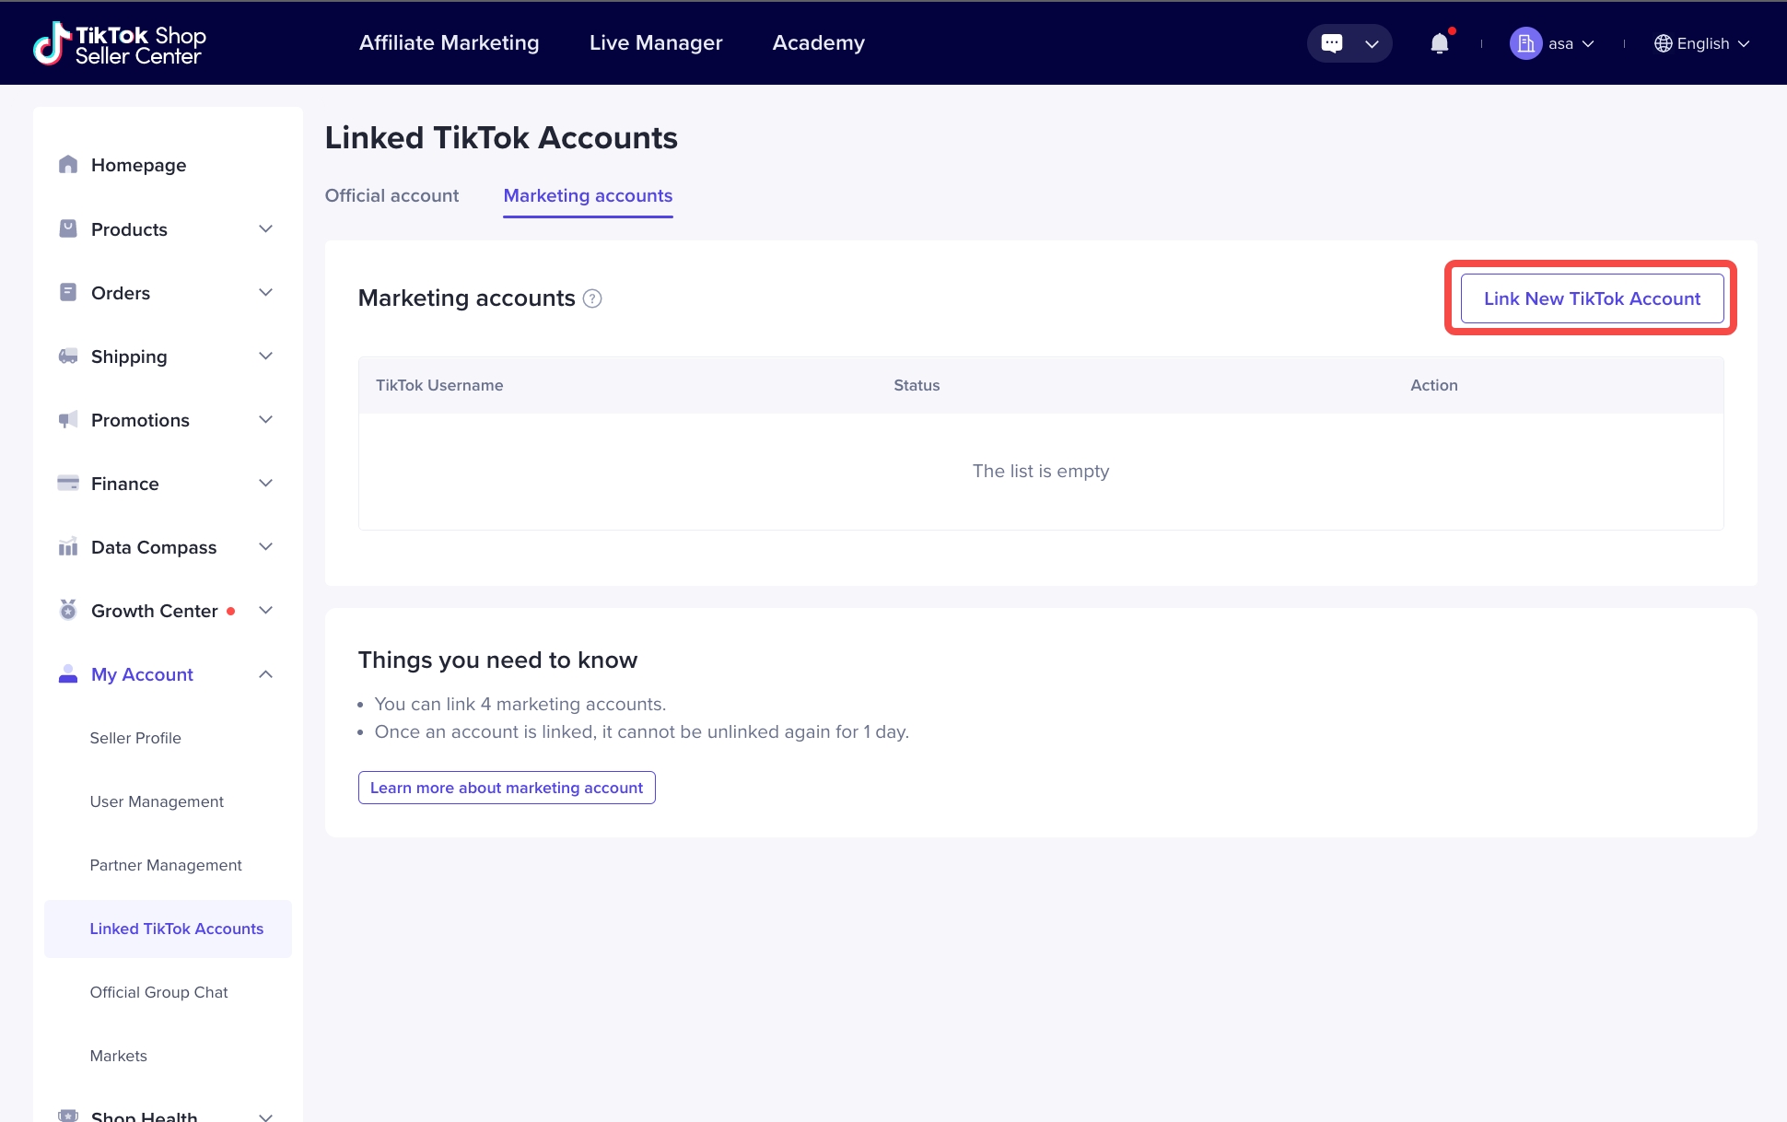Click the Orders menu label
The height and width of the screenshot is (1122, 1787).
(121, 293)
